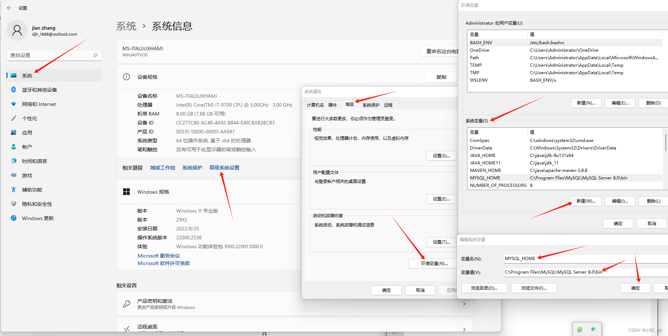Click the user avatar icon
This screenshot has width=668, height=336.
(x=17, y=30)
